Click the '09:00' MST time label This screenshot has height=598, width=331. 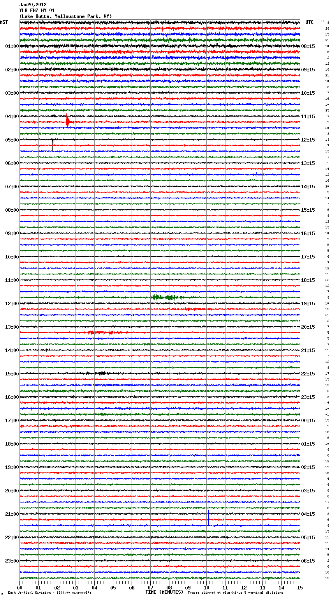pos(12,234)
